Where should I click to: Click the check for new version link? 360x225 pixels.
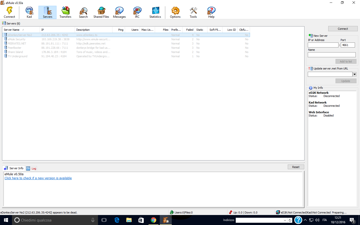[38, 178]
